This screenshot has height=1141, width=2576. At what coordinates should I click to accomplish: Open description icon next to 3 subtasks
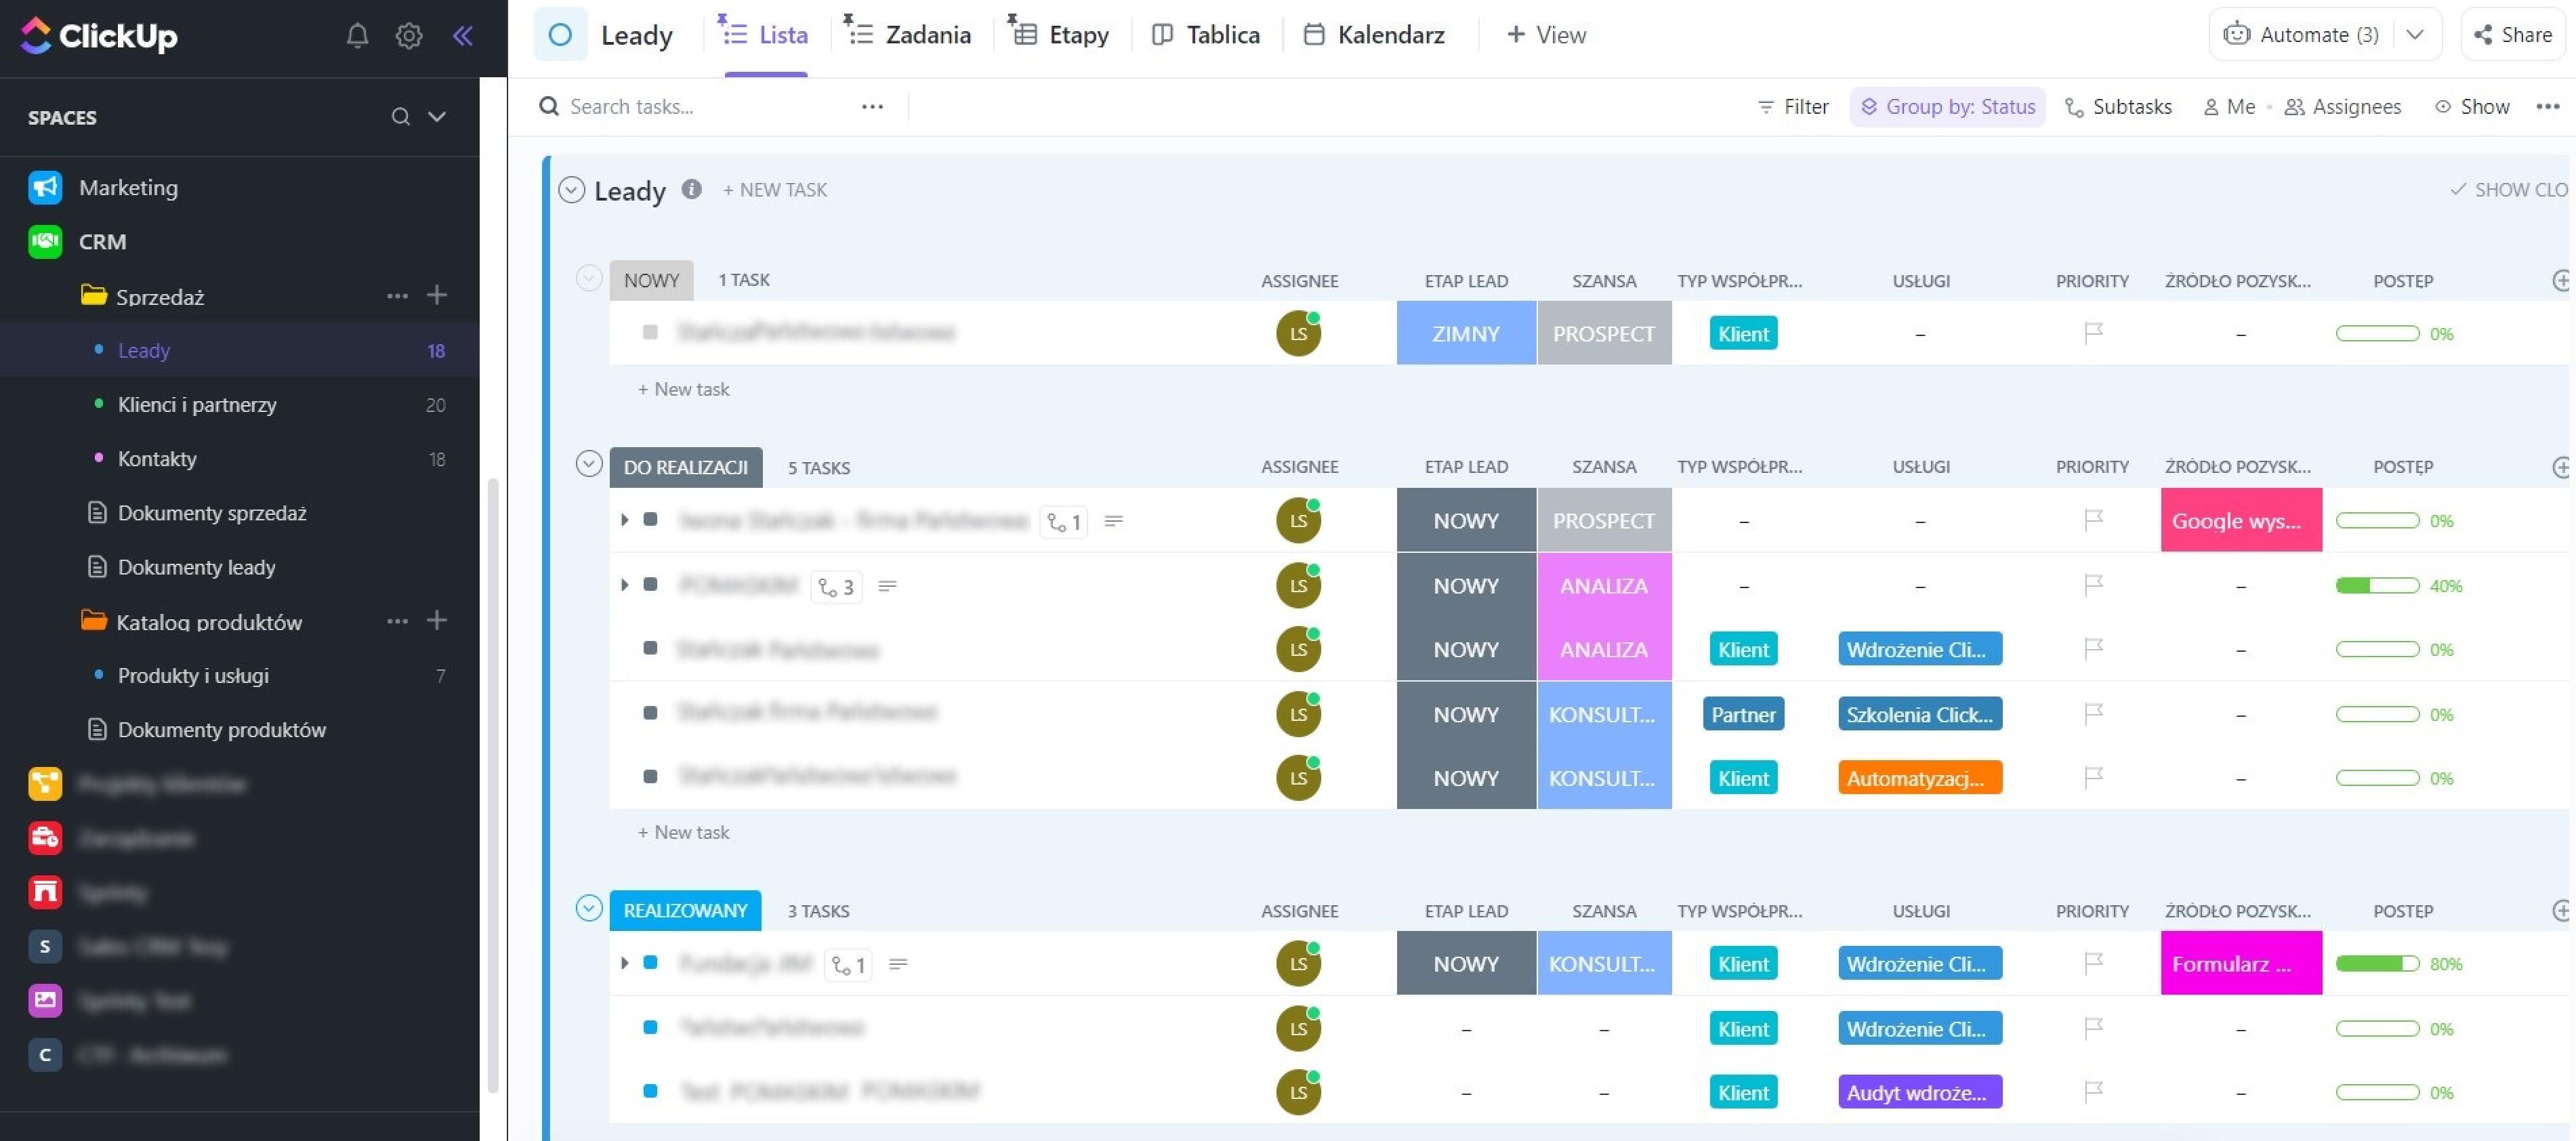tap(887, 586)
